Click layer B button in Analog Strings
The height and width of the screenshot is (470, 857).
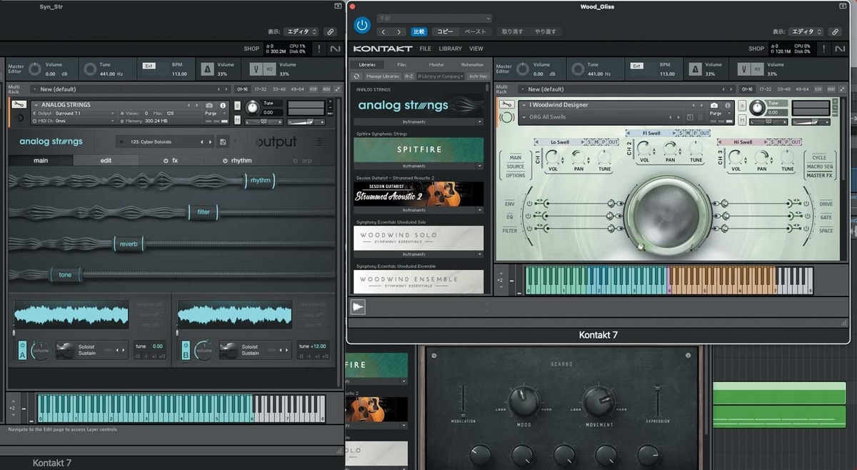pyautogui.click(x=186, y=349)
